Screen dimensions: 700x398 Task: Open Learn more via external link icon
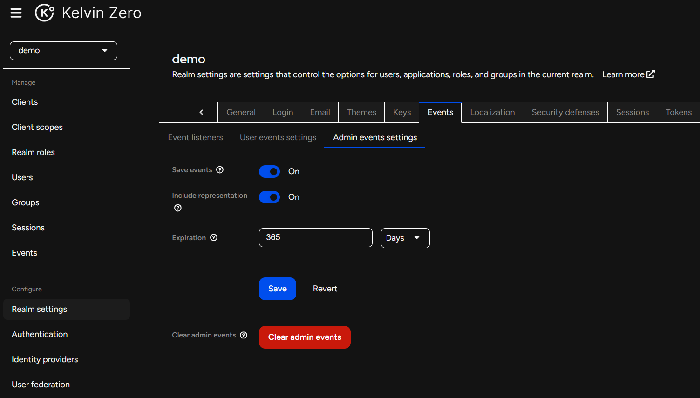[650, 74]
